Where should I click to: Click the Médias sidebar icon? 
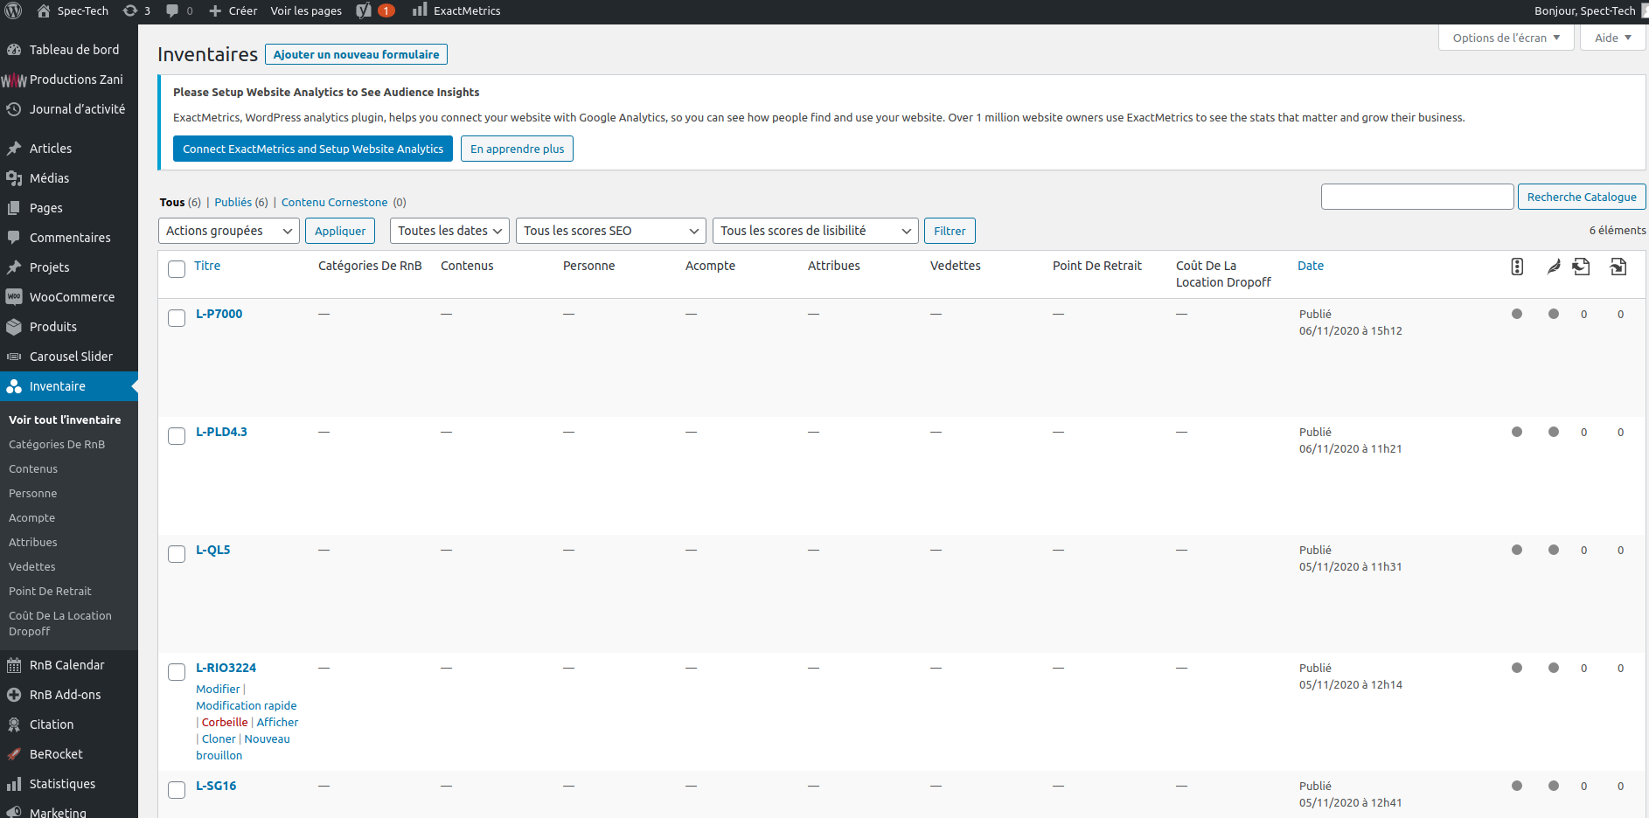14,178
